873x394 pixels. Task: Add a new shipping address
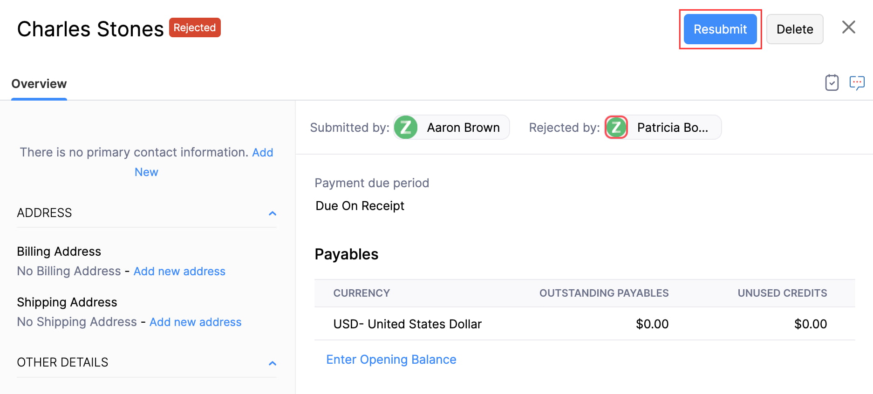coord(195,322)
